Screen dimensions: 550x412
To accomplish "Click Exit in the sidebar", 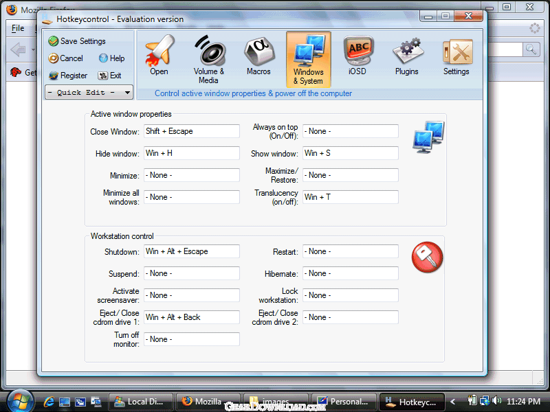I will tap(110, 76).
